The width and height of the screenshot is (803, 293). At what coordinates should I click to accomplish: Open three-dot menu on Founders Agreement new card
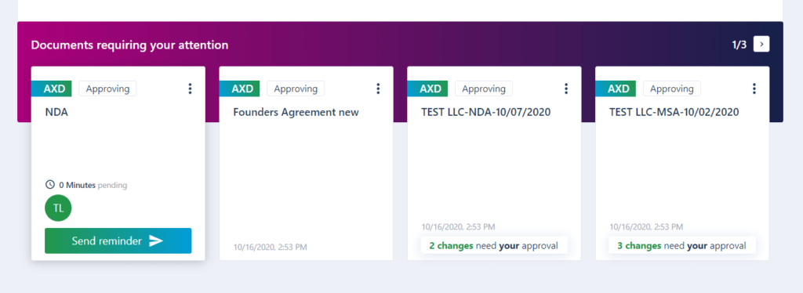click(378, 89)
